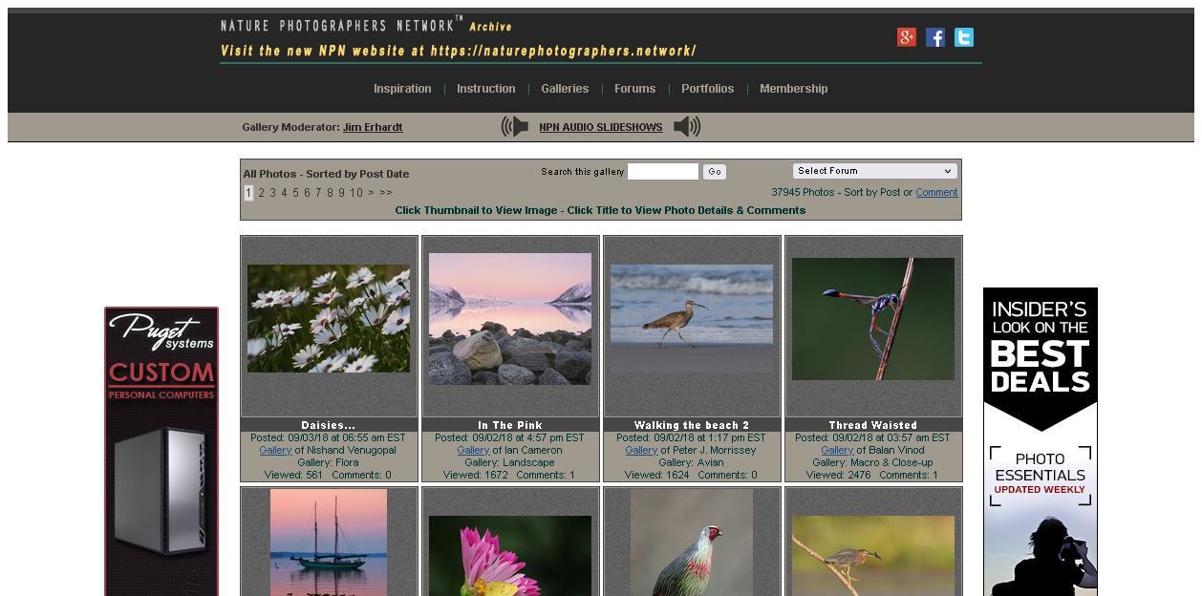Open the Google Plus social icon
Screen dimensions: 1202x596
906,37
